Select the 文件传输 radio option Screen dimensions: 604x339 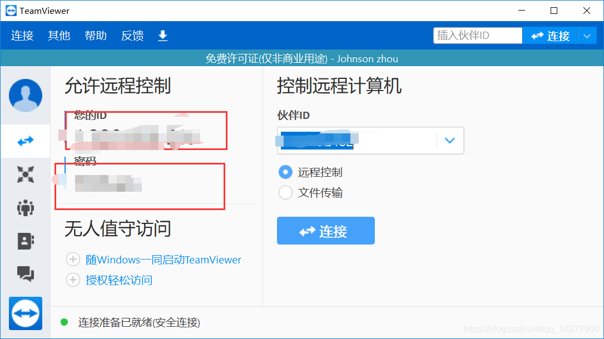tap(285, 192)
